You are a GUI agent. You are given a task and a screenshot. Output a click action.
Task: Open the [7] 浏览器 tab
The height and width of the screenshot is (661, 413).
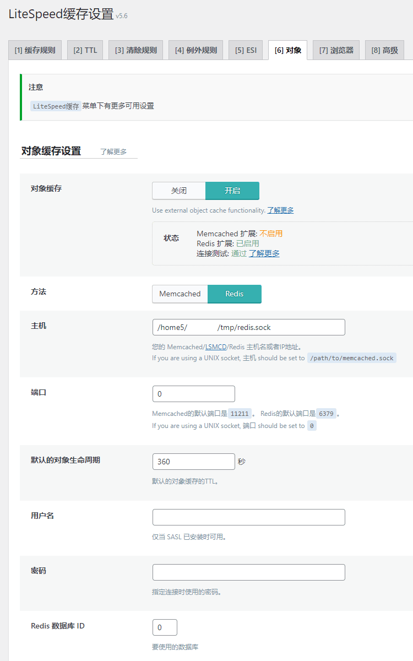point(336,50)
